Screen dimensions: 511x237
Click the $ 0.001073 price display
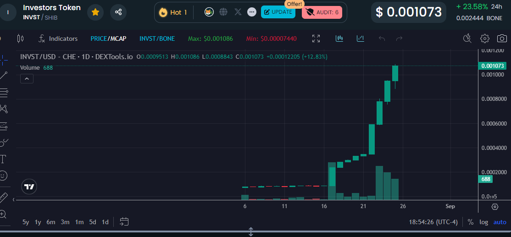pyautogui.click(x=408, y=12)
